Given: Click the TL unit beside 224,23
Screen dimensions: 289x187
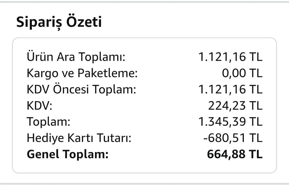Looking at the screenshot, I should pyautogui.click(x=256, y=106).
